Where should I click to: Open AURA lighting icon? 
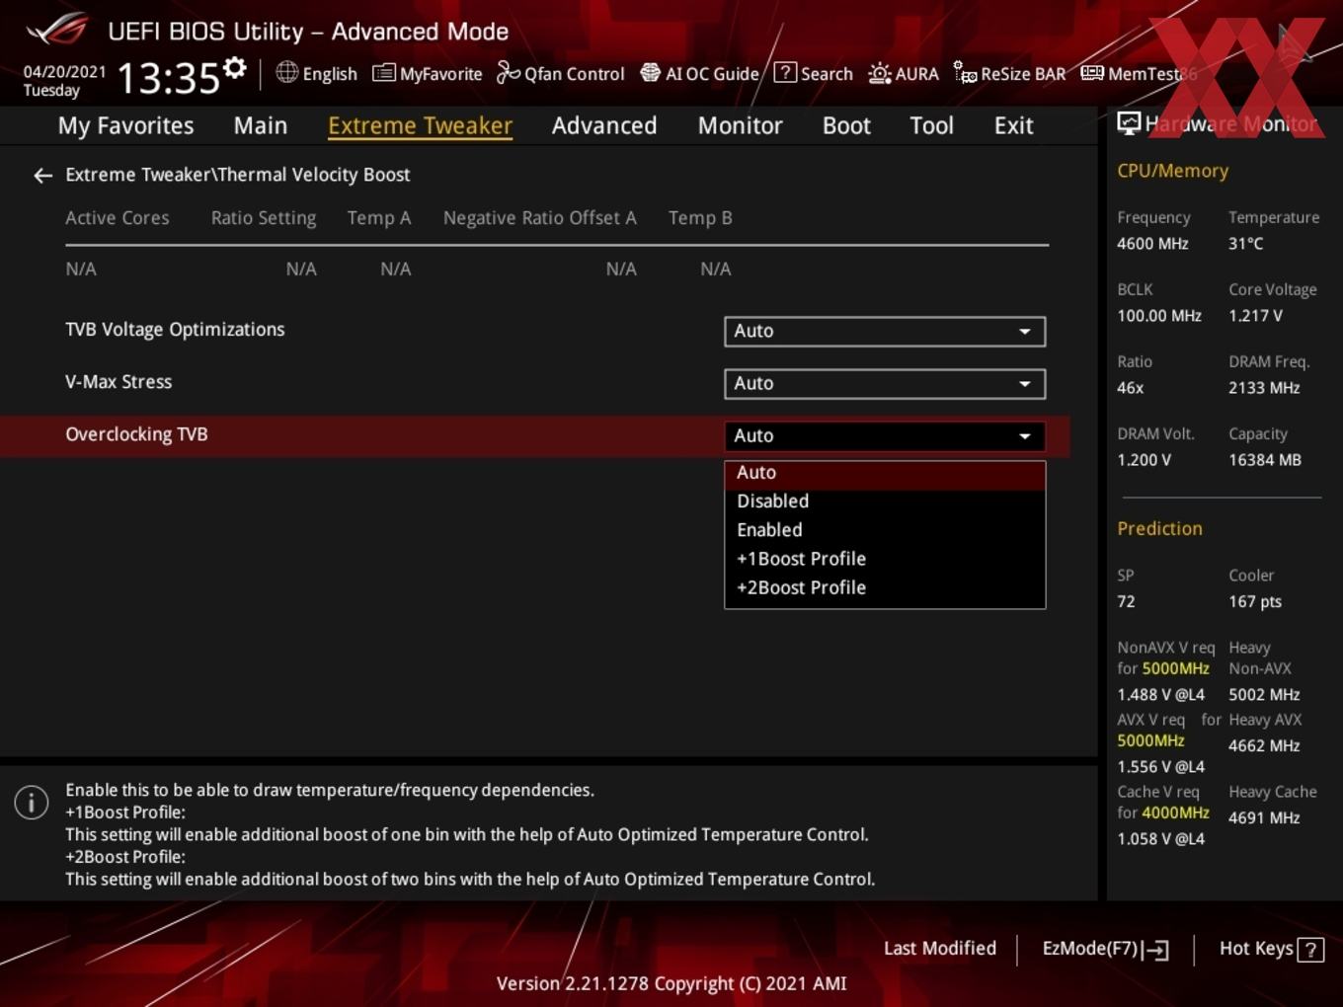coord(879,73)
